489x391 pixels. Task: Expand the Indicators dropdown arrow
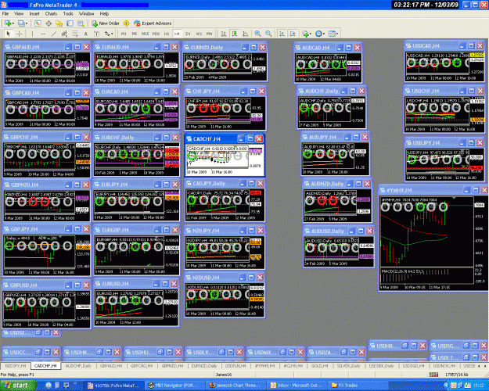coord(311,34)
